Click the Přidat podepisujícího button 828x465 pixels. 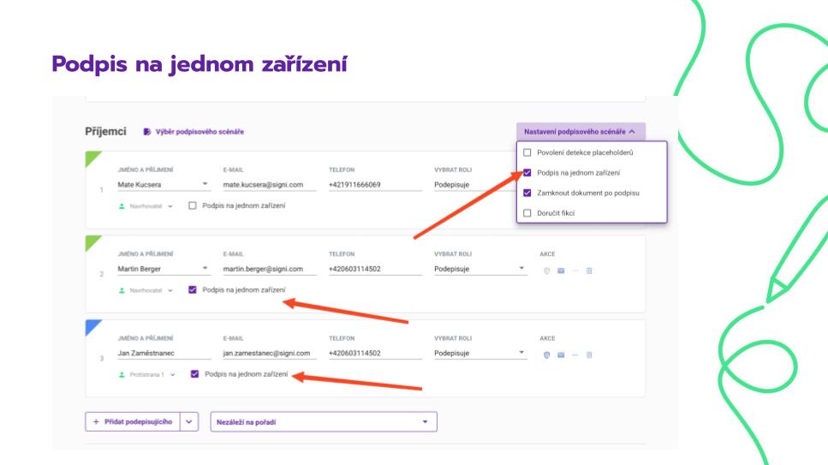tap(133, 422)
